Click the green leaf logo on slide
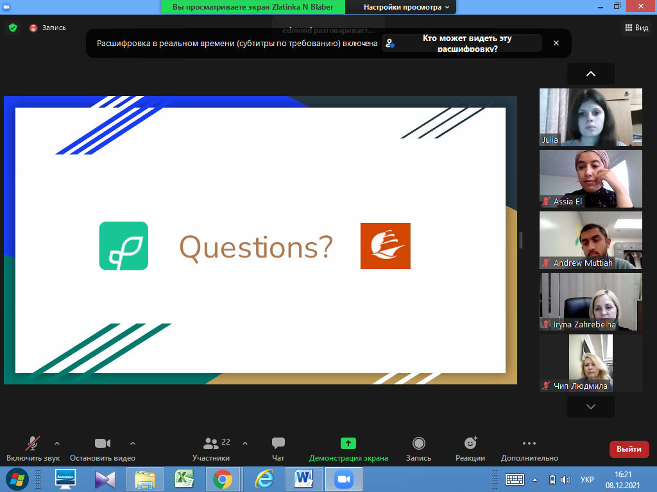The image size is (657, 492). click(124, 246)
